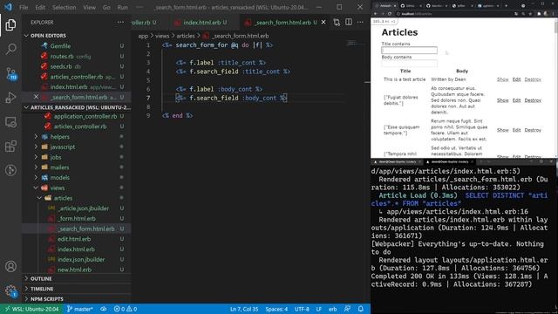Expand the Timeline panel
Screen dimensions: 558x314
42,289
